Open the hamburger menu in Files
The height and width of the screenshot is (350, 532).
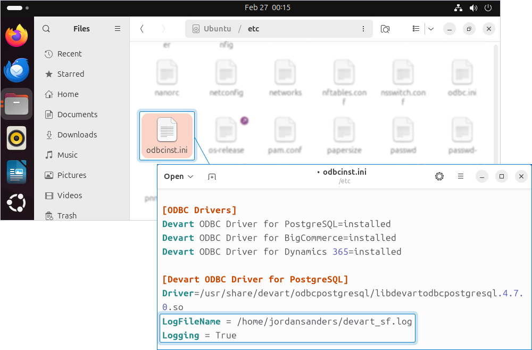[x=117, y=29]
